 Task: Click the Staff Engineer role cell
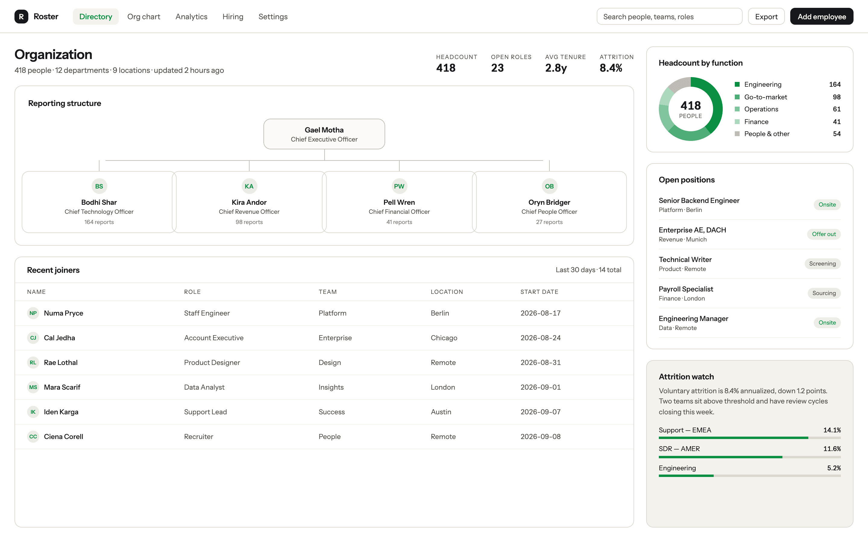tap(207, 313)
